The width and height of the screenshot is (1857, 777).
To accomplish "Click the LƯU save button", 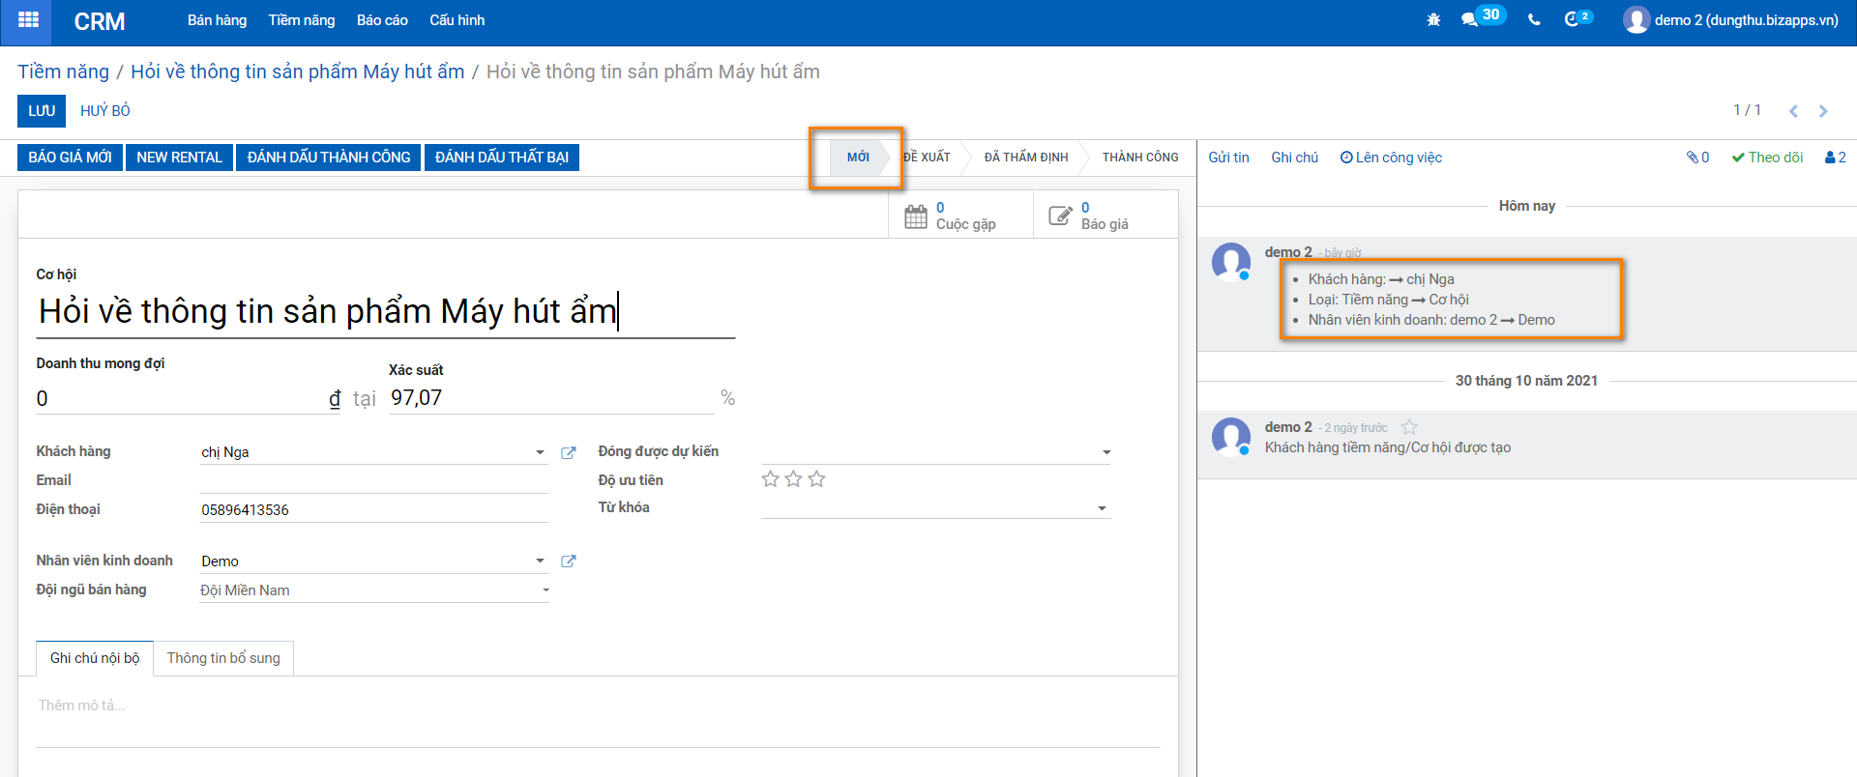I will [x=42, y=111].
